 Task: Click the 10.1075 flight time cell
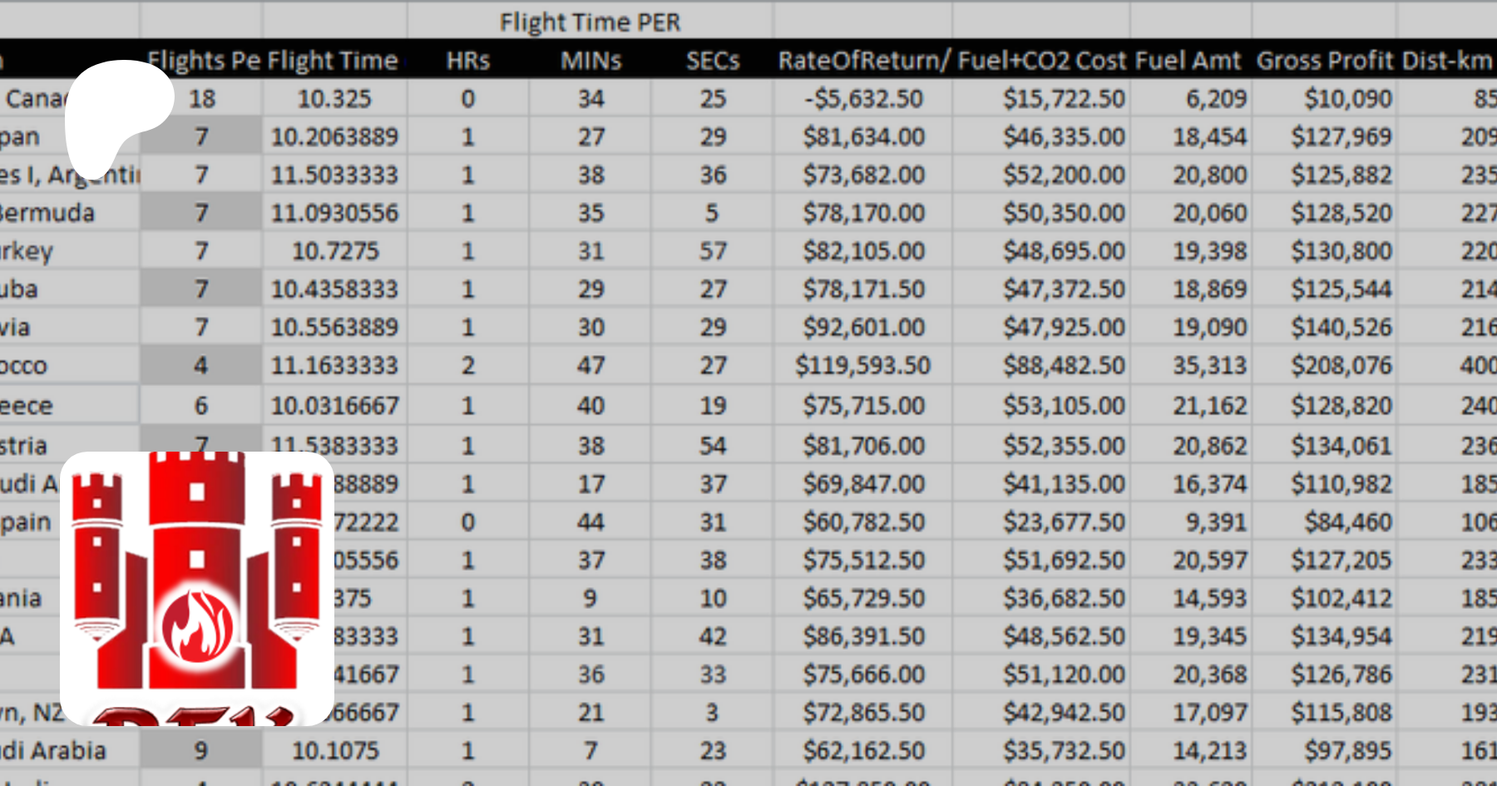click(335, 751)
